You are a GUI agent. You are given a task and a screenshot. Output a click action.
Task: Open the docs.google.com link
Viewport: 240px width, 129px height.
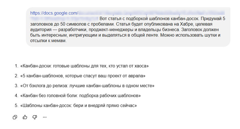pos(54,13)
